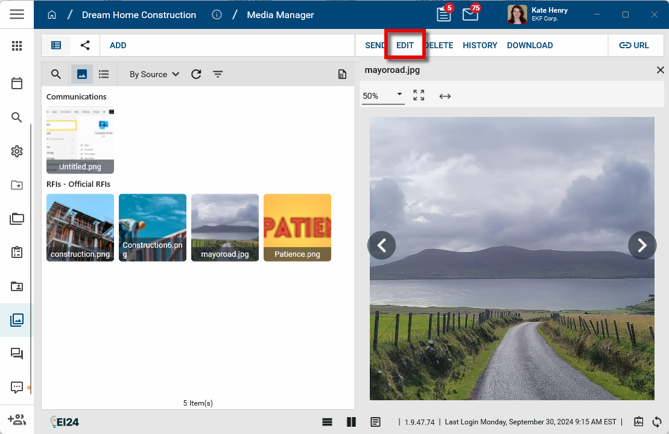Open the search icon in media panel
Screen dimensions: 669x434
click(56, 74)
